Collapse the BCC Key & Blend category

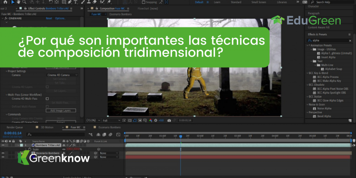tap(307, 73)
